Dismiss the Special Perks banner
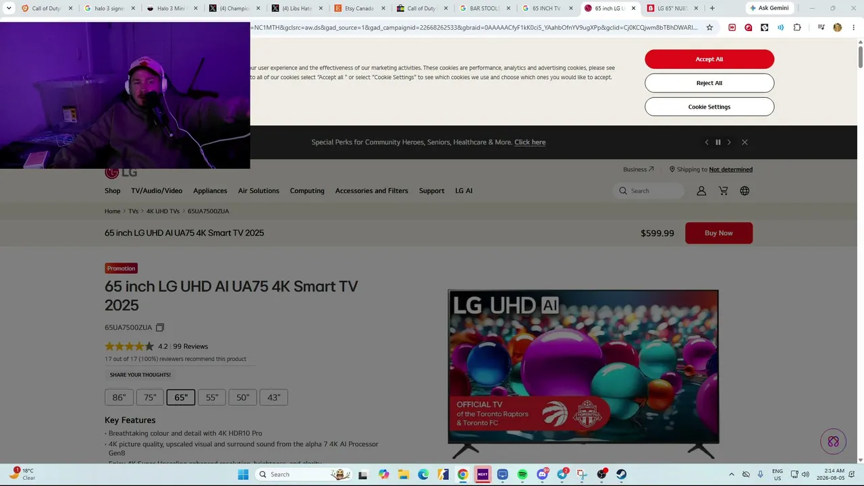Screen dimensions: 864x486 click(745, 142)
